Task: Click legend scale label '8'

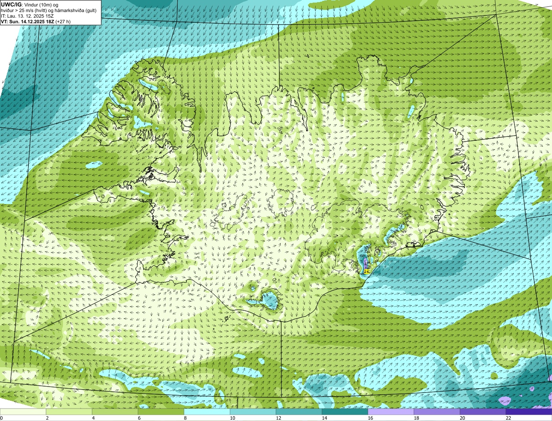Action: pyautogui.click(x=185, y=418)
